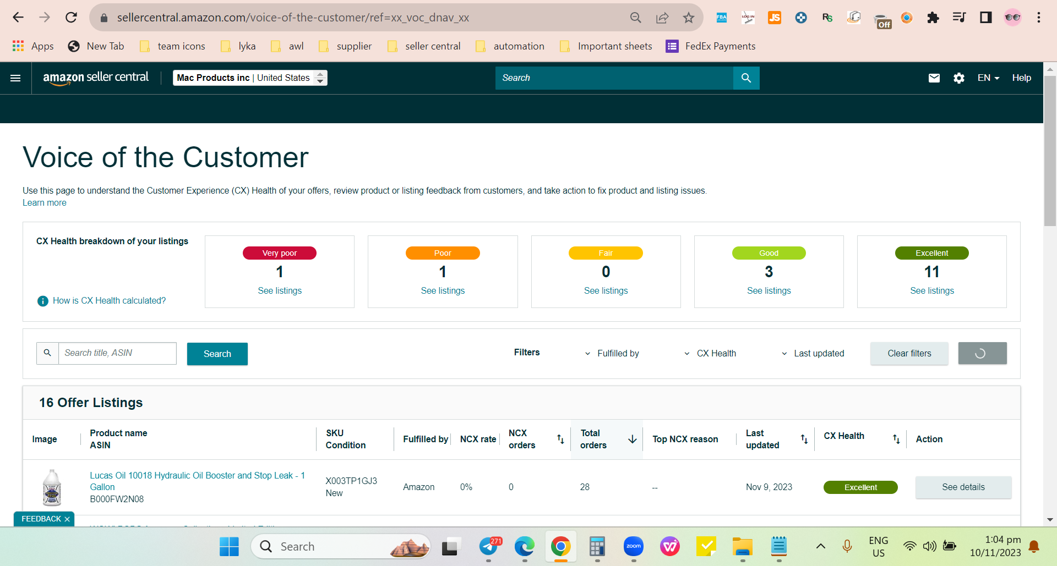Image resolution: width=1057 pixels, height=566 pixels.
Task: Expand the Last updated filter
Action: tap(813, 354)
